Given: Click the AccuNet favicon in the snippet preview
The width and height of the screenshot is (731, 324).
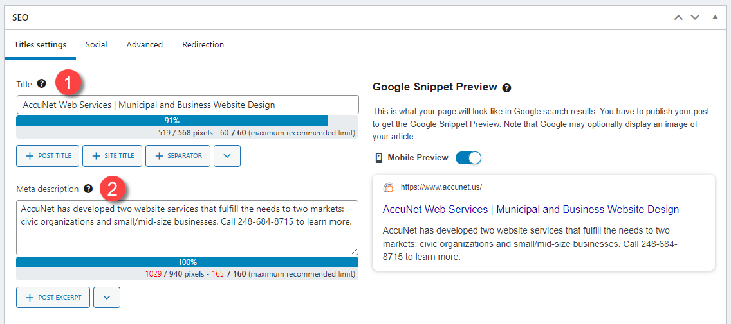Looking at the screenshot, I should pyautogui.click(x=389, y=187).
